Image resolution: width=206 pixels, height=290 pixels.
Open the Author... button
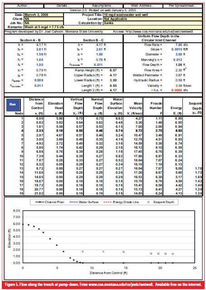(24, 6)
